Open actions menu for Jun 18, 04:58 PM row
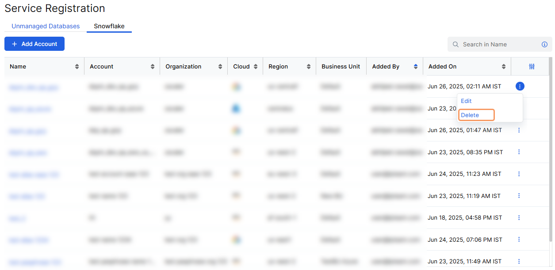Image resolution: width=555 pixels, height=270 pixels. [x=519, y=218]
